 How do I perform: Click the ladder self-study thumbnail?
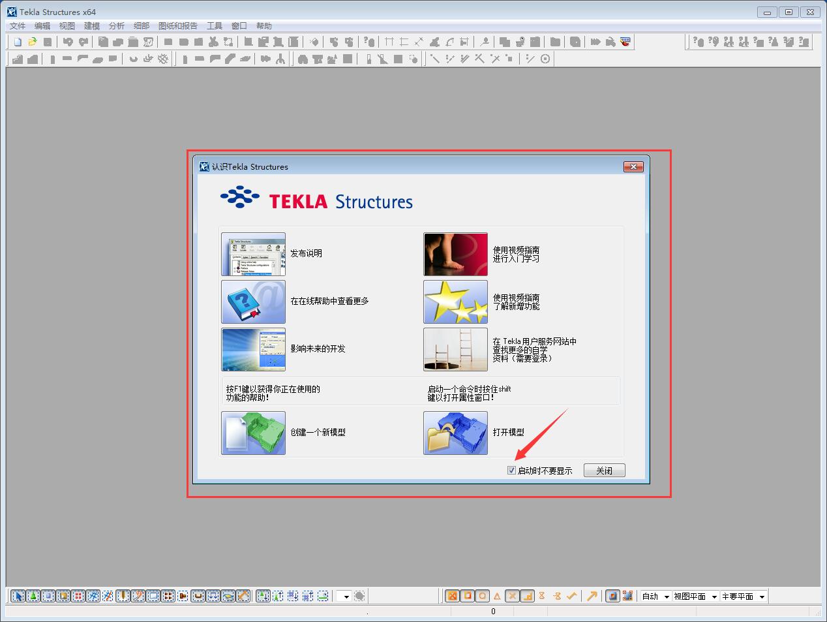pos(455,350)
